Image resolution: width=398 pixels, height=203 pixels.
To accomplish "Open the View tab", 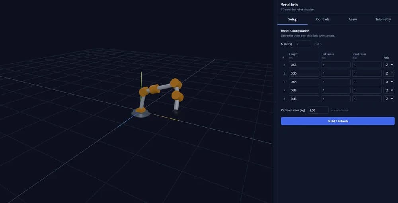I will point(353,19).
